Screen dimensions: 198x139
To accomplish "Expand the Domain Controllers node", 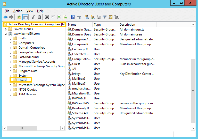I will (x=11, y=48).
